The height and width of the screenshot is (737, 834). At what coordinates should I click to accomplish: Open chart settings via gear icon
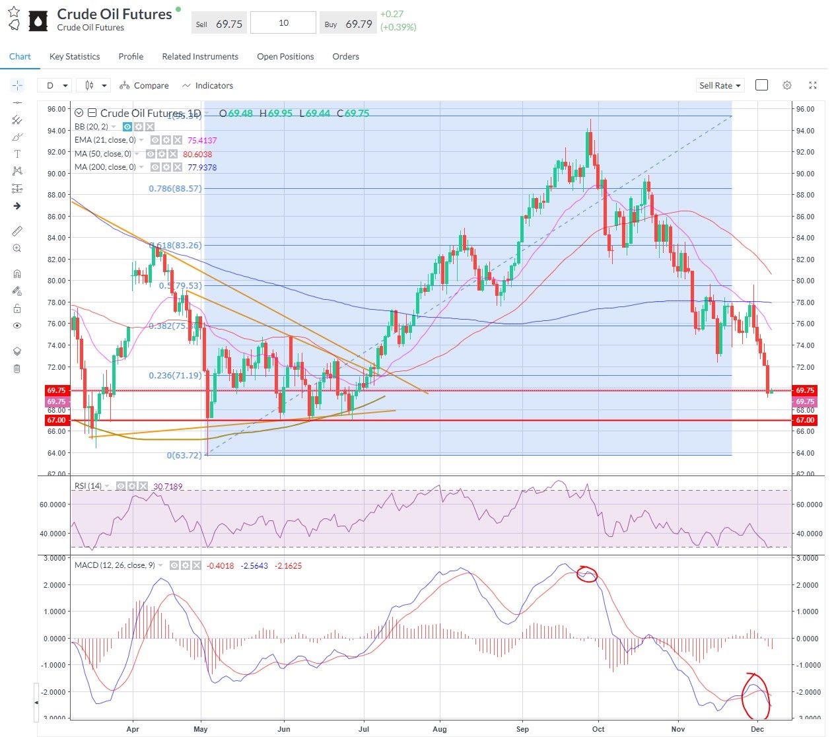point(787,85)
